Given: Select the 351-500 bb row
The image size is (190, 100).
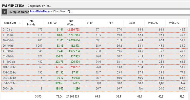Looking at the screenshot, I should pos(94,83).
